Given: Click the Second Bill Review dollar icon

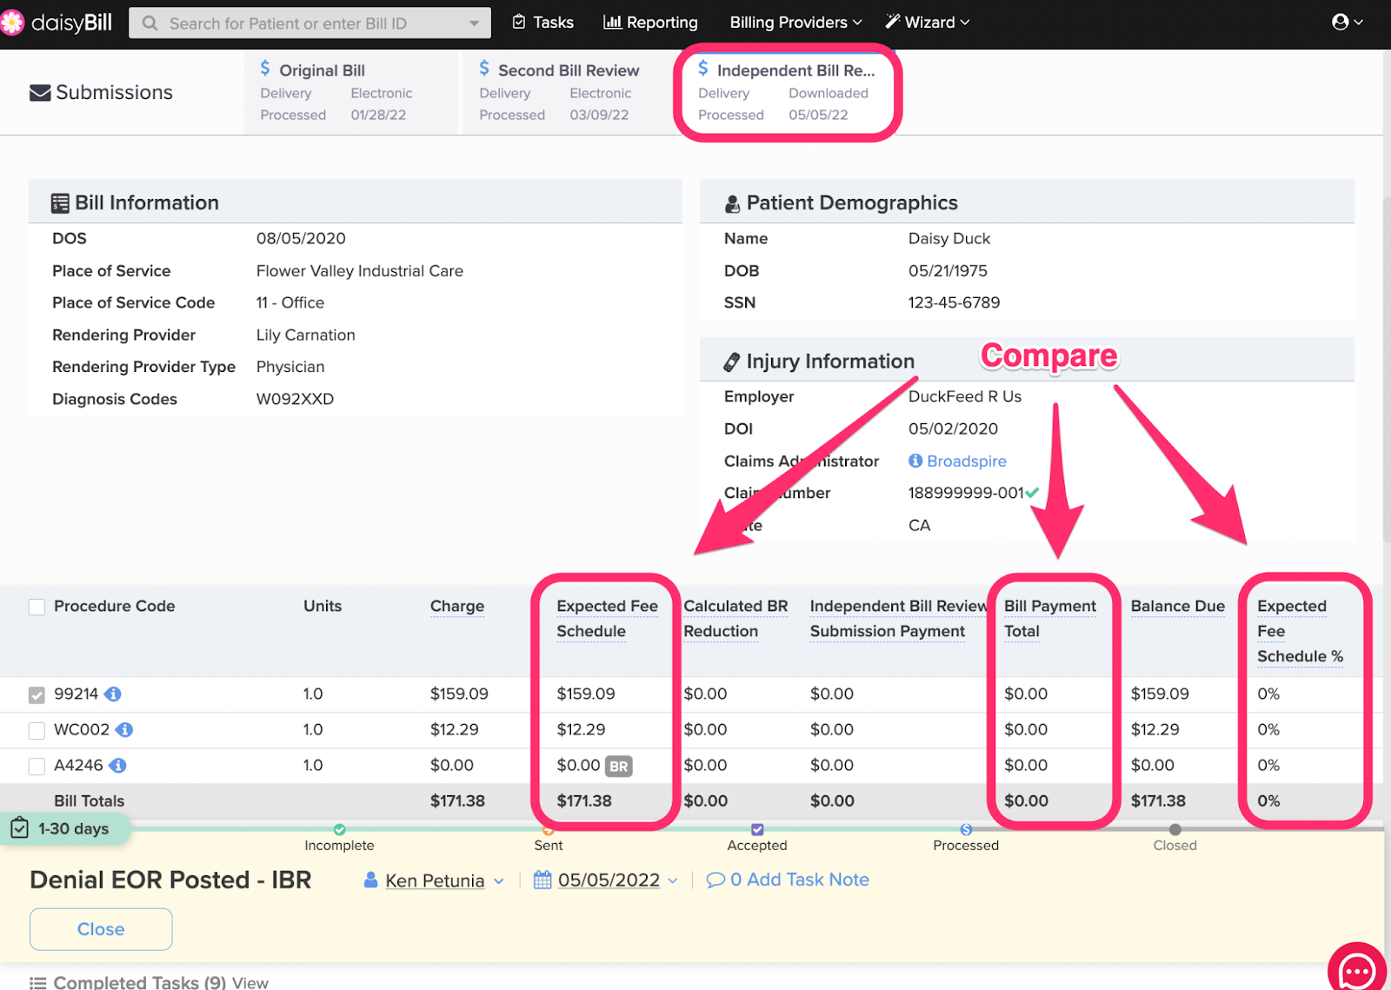Looking at the screenshot, I should tap(484, 69).
